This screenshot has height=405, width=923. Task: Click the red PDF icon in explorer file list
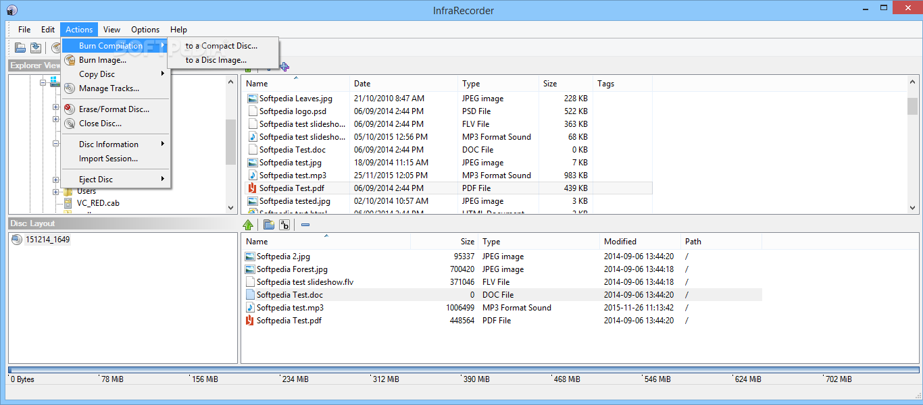[252, 188]
